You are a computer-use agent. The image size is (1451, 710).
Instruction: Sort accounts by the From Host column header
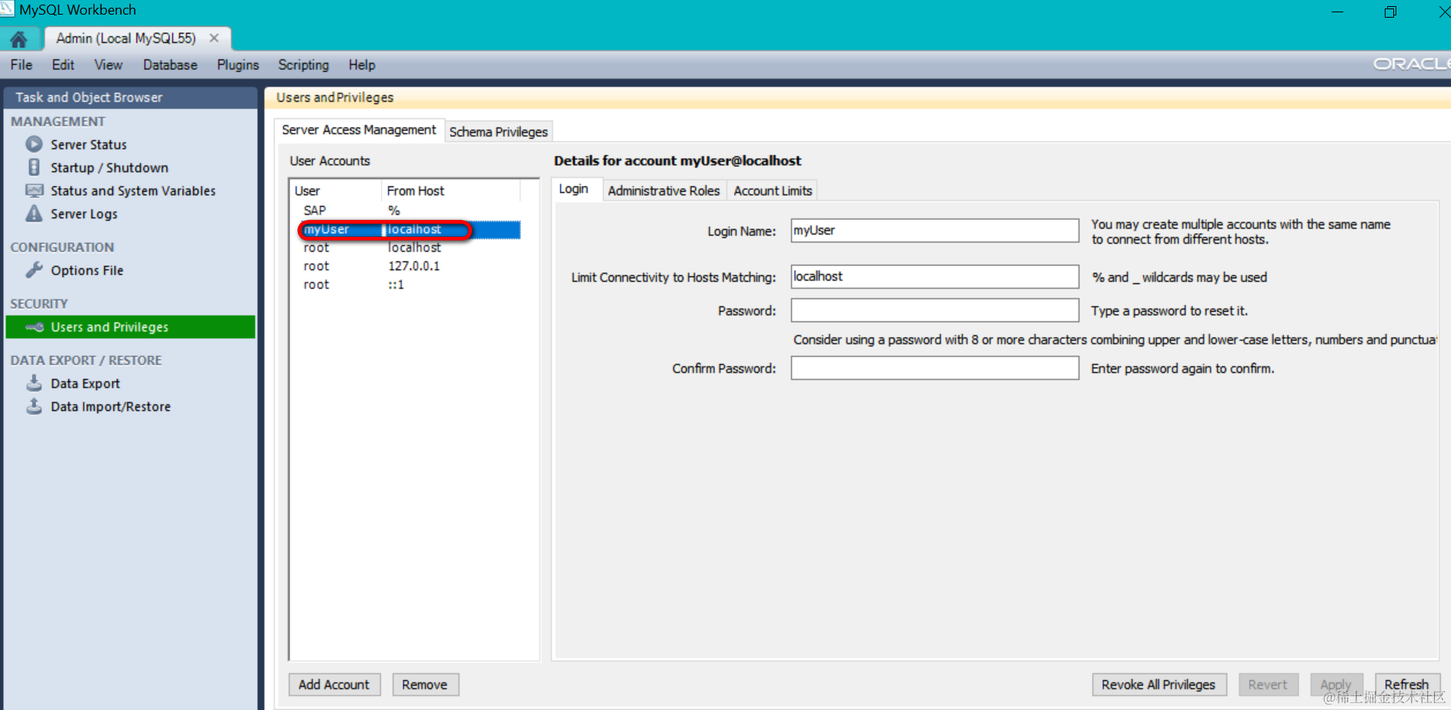click(451, 190)
